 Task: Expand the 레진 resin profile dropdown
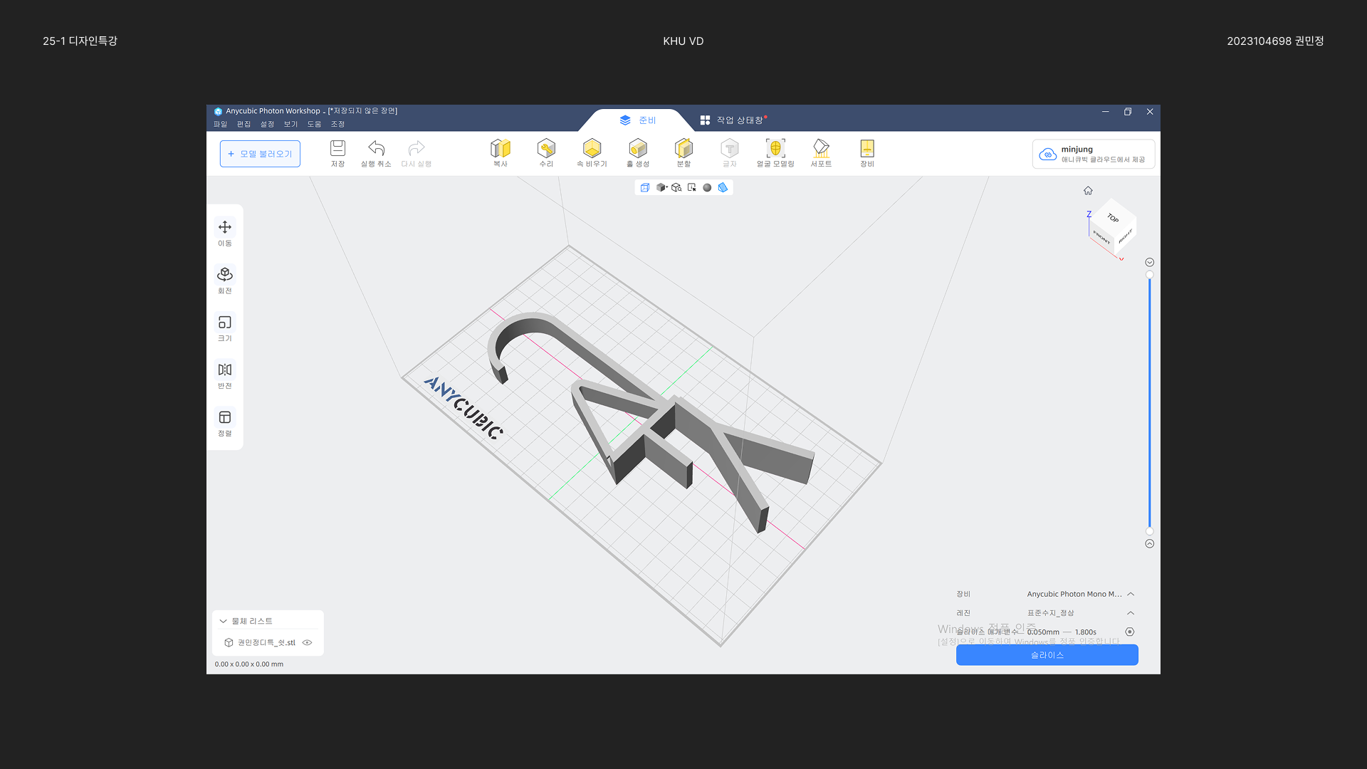(1131, 613)
